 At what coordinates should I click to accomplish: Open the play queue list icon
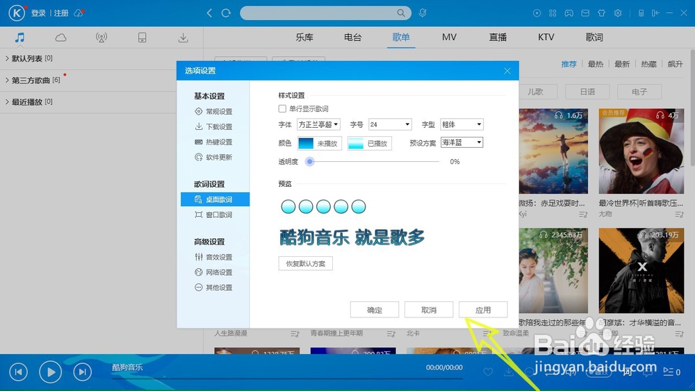tap(671, 372)
